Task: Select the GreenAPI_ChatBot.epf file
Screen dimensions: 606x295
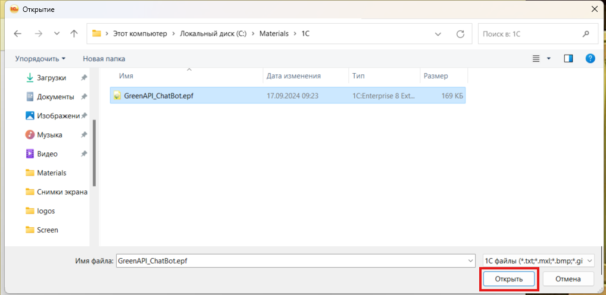Action: click(158, 96)
